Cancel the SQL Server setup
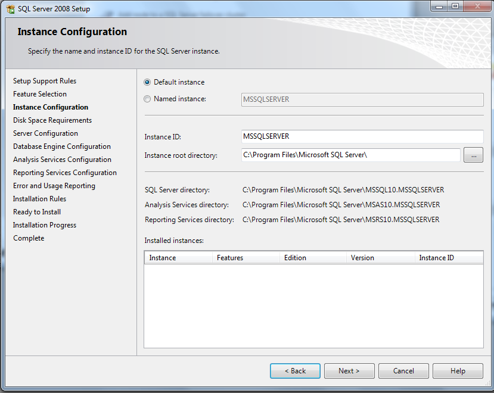494x393 pixels. point(403,371)
